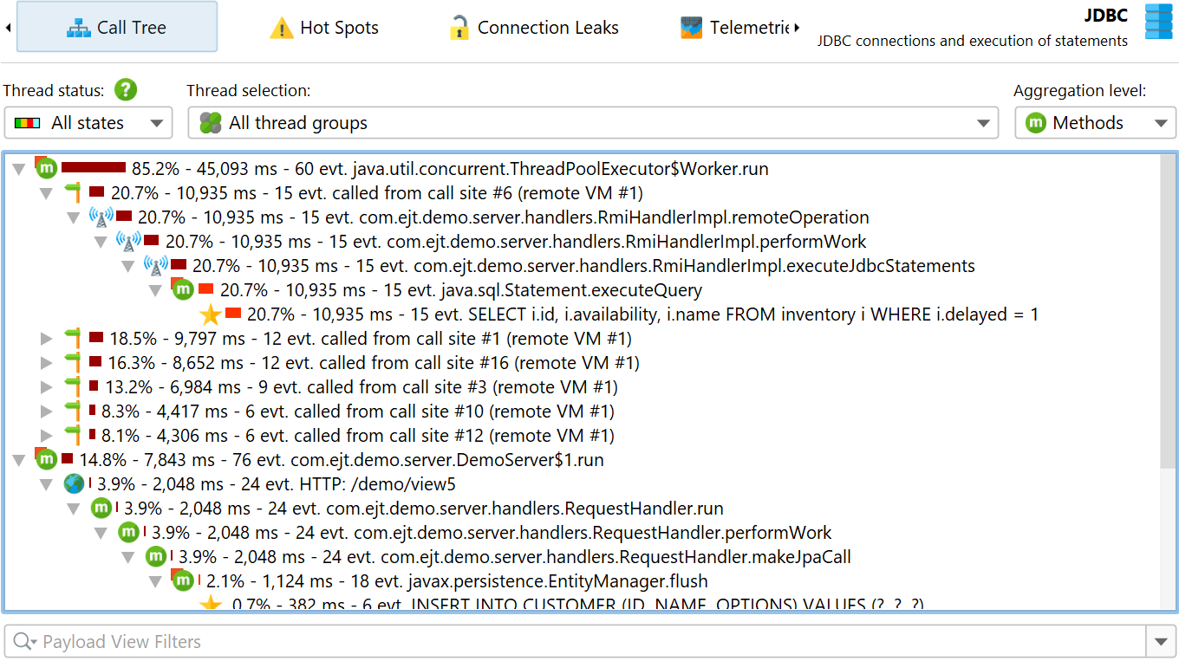Click method icon of RequestHandler.run

point(101,509)
